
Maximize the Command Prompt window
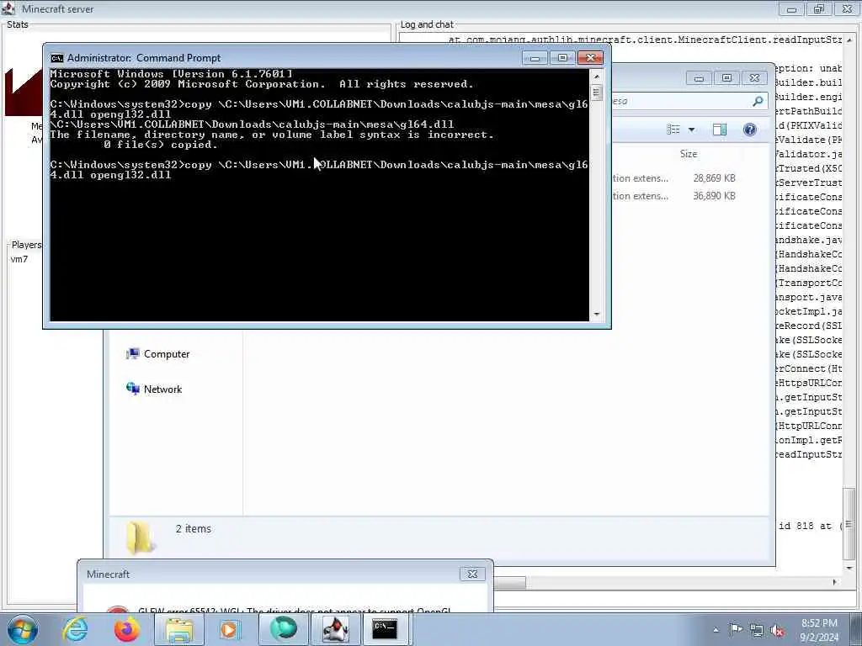(x=562, y=58)
